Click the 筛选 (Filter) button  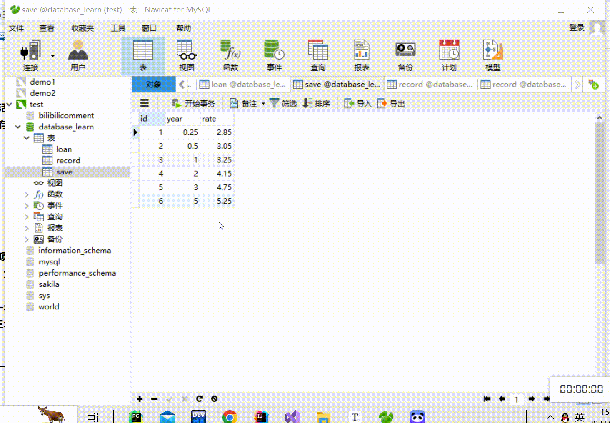pos(283,104)
